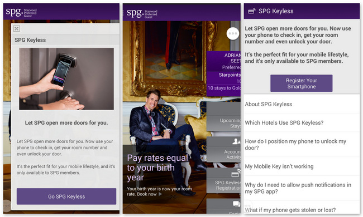Click the spg logo in middle screen
The image size is (363, 217).
(x=142, y=13)
